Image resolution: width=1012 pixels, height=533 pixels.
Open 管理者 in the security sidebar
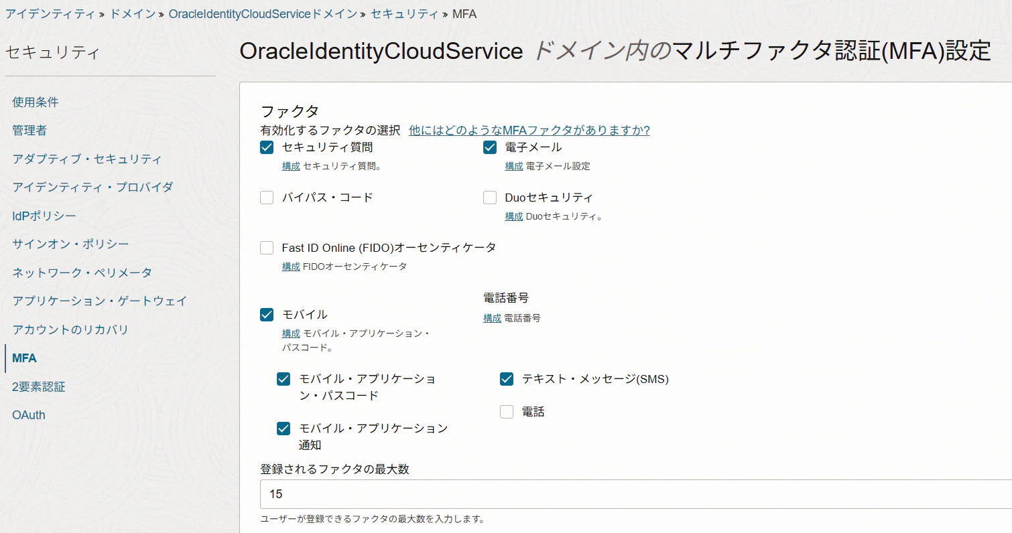tap(29, 131)
